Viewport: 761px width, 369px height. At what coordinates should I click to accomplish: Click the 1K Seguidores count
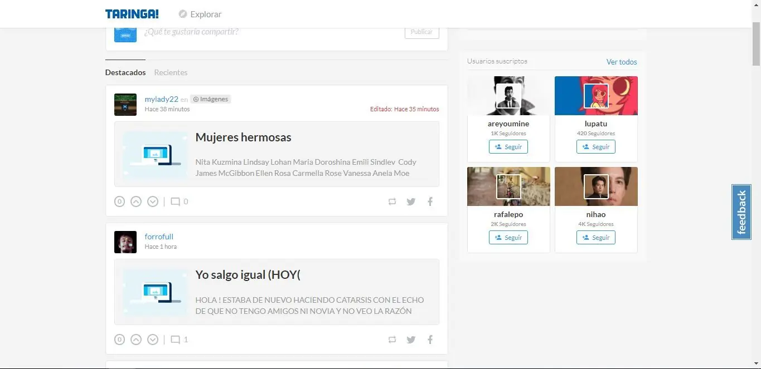pyautogui.click(x=508, y=134)
